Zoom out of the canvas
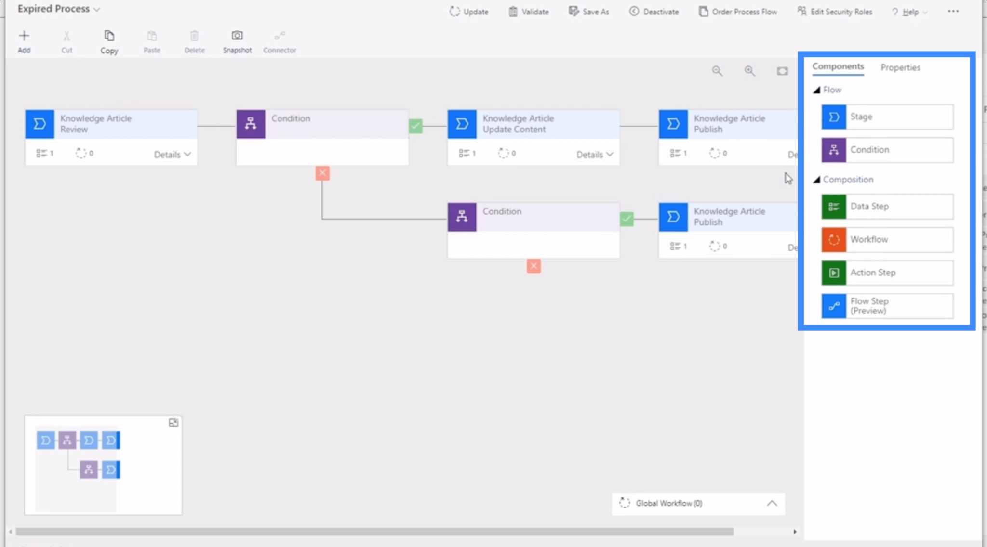987x547 pixels. (x=717, y=71)
